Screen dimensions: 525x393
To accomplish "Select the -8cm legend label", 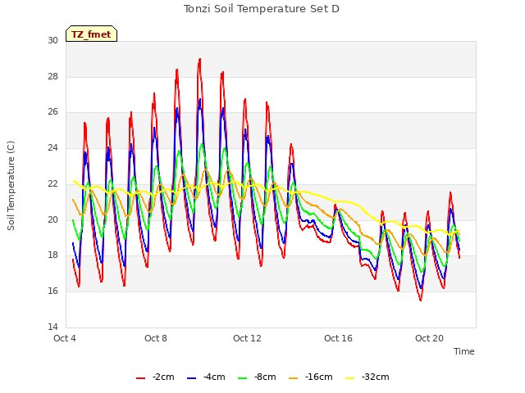I will point(265,377).
